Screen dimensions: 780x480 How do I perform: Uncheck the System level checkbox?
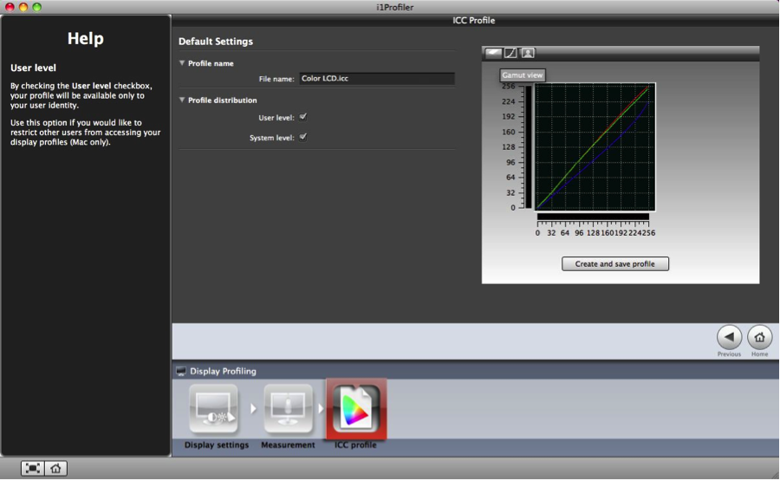(x=303, y=137)
